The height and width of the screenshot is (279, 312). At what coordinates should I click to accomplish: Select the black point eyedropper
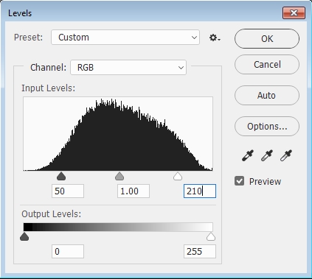tap(248, 155)
